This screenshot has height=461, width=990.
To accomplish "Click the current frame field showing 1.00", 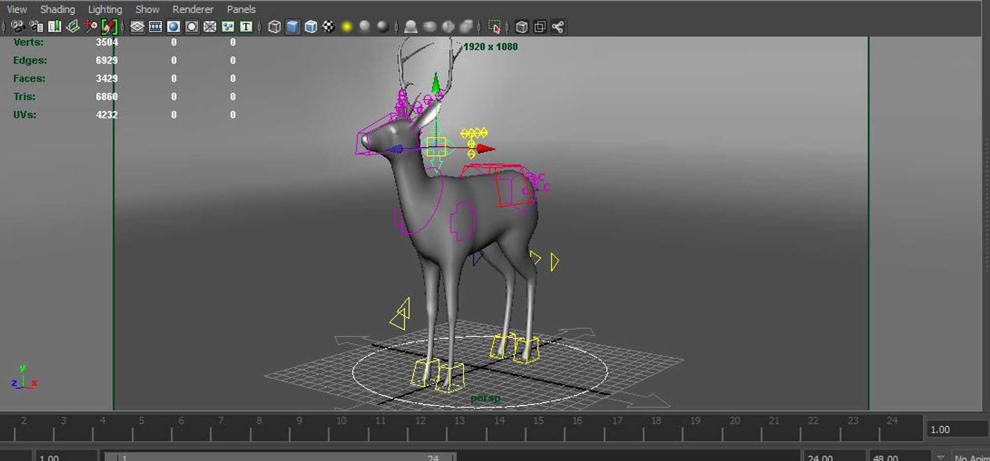I will point(957,430).
